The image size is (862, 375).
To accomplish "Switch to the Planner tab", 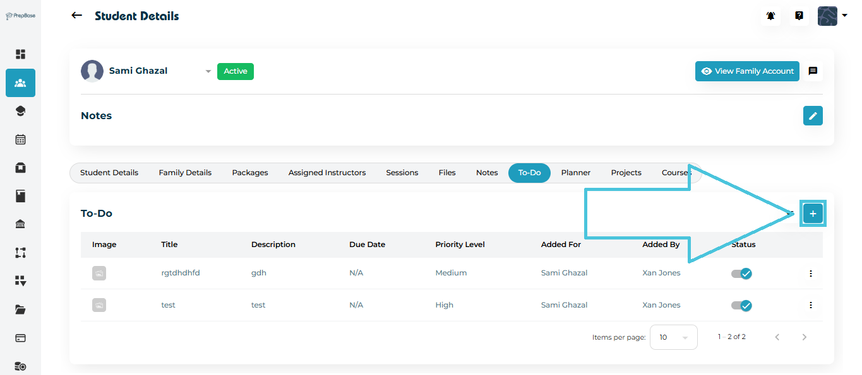I will point(575,173).
